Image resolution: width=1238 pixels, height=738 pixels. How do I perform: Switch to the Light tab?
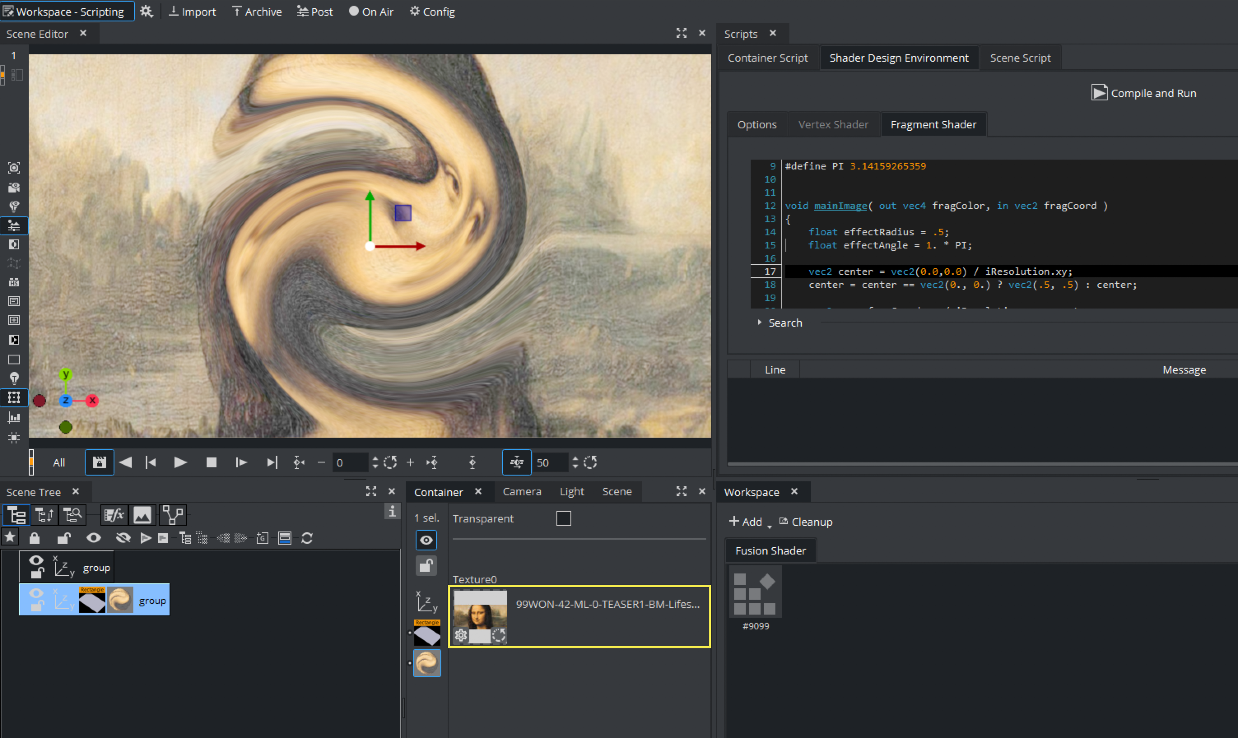(x=572, y=491)
